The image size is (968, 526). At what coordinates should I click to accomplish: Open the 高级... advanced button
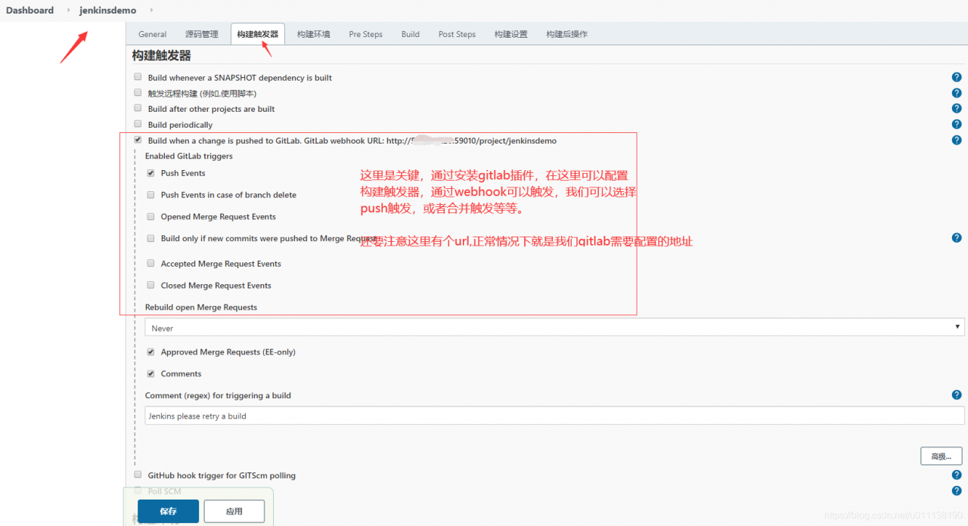(x=942, y=456)
